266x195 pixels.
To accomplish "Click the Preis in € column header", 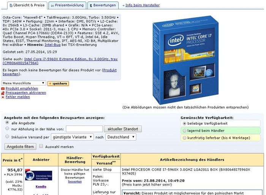I will [13, 160].
